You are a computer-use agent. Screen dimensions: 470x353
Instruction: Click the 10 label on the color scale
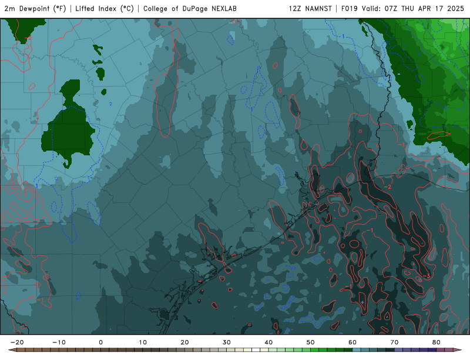[143, 342]
